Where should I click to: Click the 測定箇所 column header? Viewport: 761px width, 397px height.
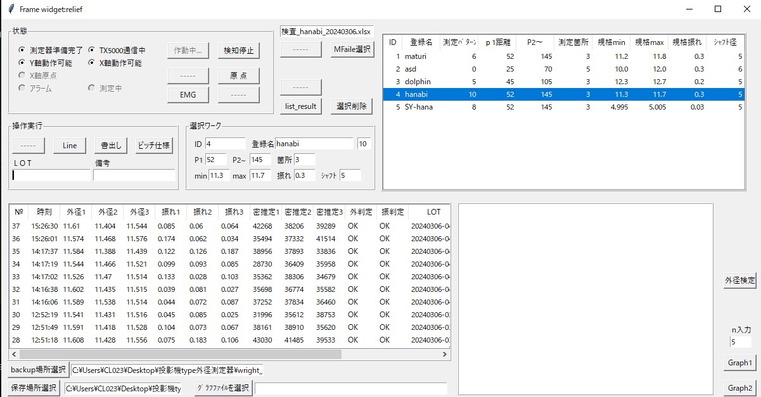pos(573,42)
